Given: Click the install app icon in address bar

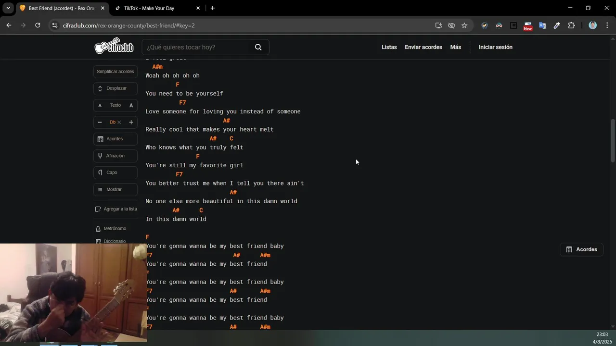Looking at the screenshot, I should click(x=438, y=25).
